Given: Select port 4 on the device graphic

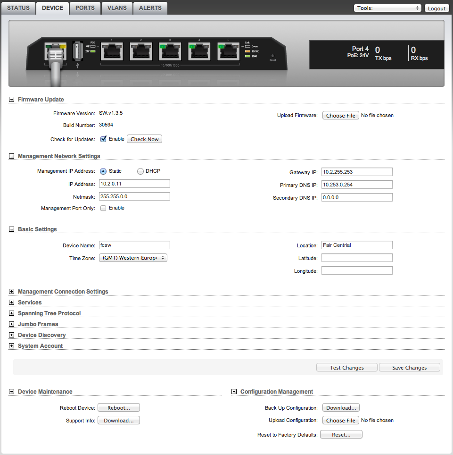Looking at the screenshot, I should [199, 51].
